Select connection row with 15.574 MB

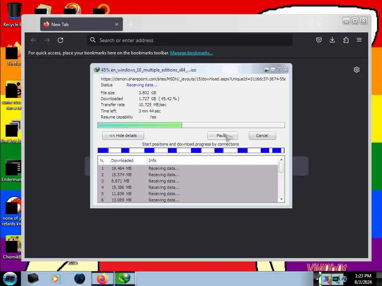click(x=188, y=175)
